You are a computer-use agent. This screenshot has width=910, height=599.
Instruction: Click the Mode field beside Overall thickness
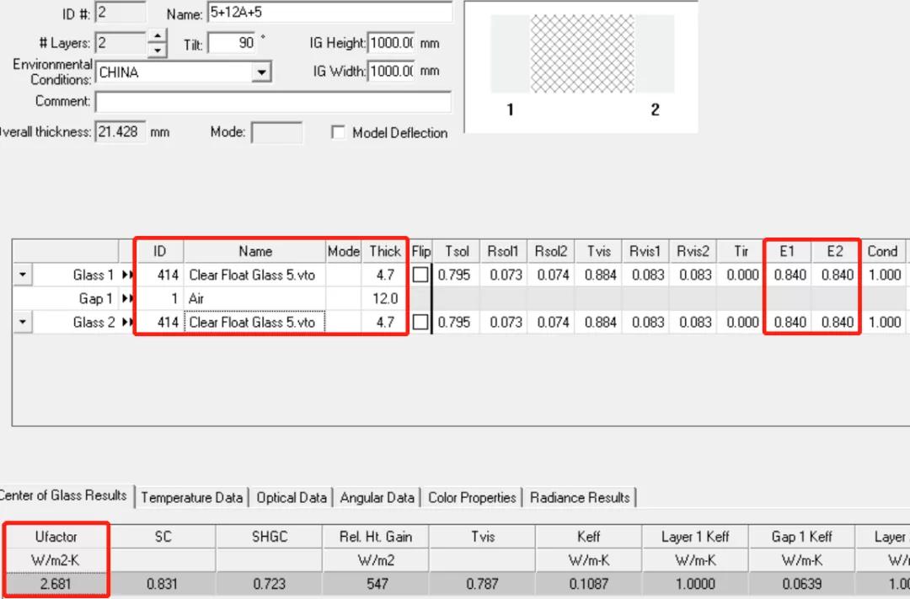point(277,132)
